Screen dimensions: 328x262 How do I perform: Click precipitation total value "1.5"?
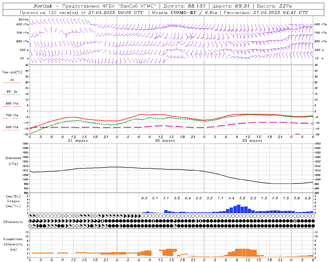click(x=286, y=198)
